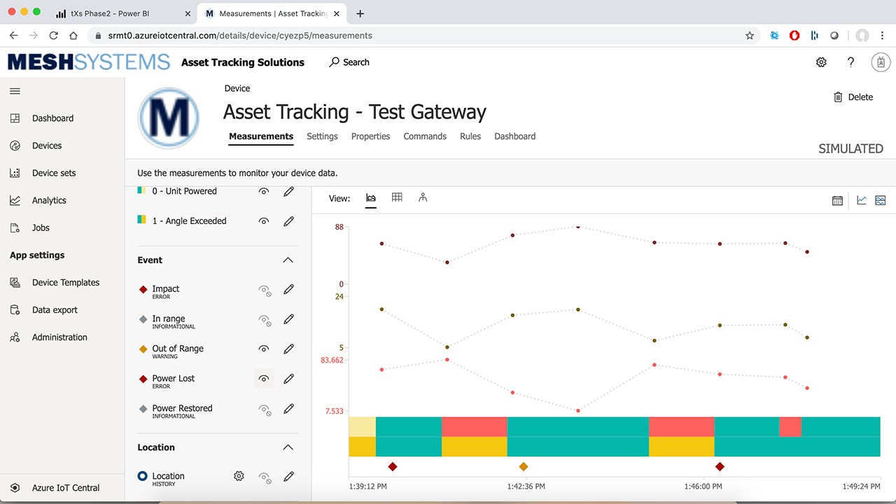Switch to the Settings tab
This screenshot has width=896, height=504.
(322, 136)
